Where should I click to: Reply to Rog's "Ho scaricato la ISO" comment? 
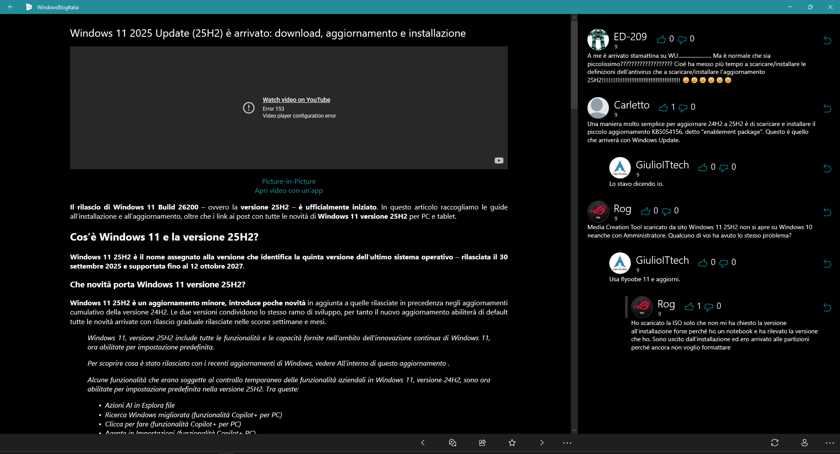coord(827,307)
